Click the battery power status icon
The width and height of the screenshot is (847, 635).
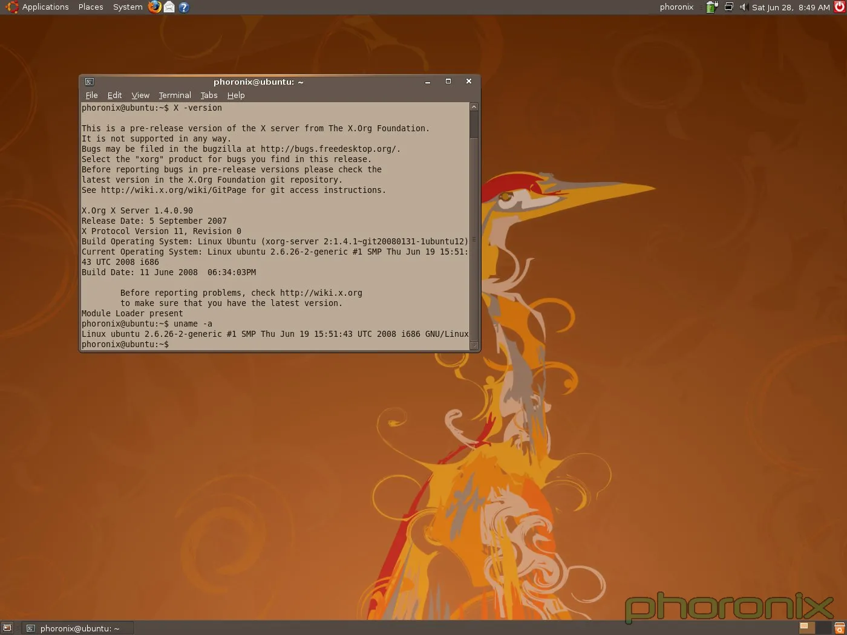click(x=712, y=7)
